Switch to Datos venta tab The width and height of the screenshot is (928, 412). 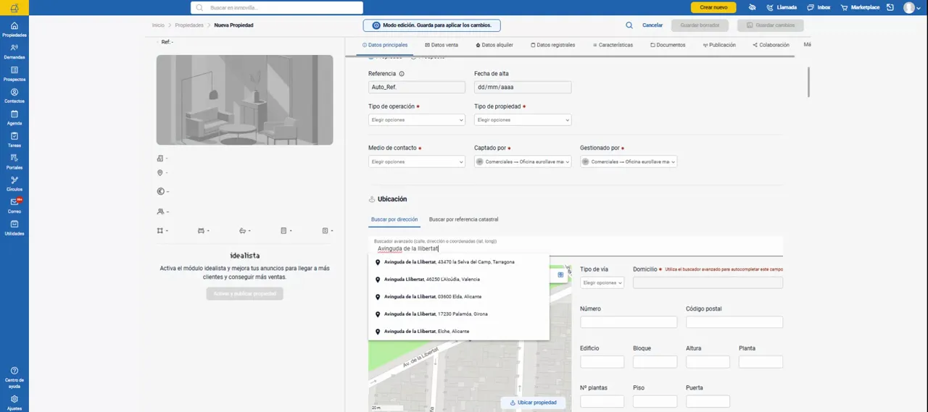pos(442,45)
